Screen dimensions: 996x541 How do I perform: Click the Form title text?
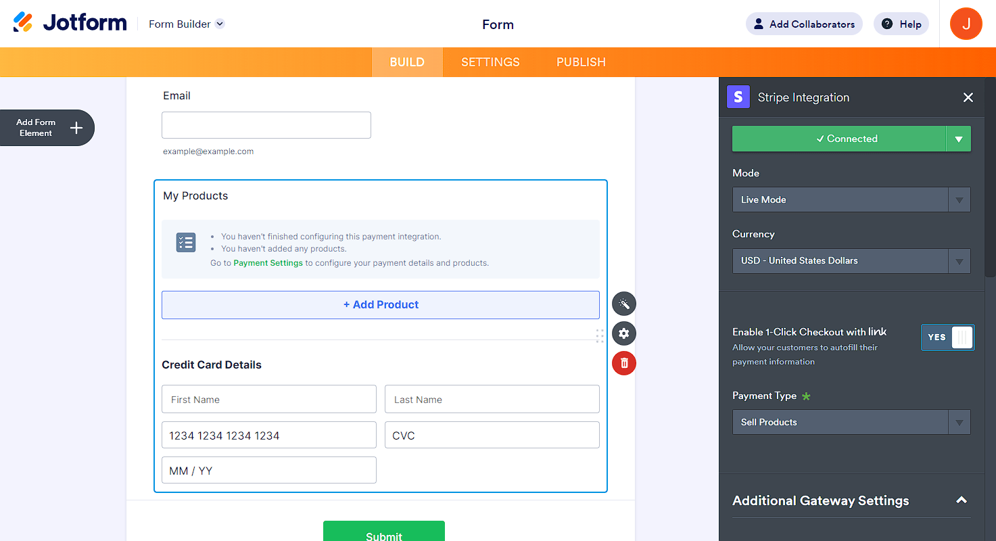point(498,24)
